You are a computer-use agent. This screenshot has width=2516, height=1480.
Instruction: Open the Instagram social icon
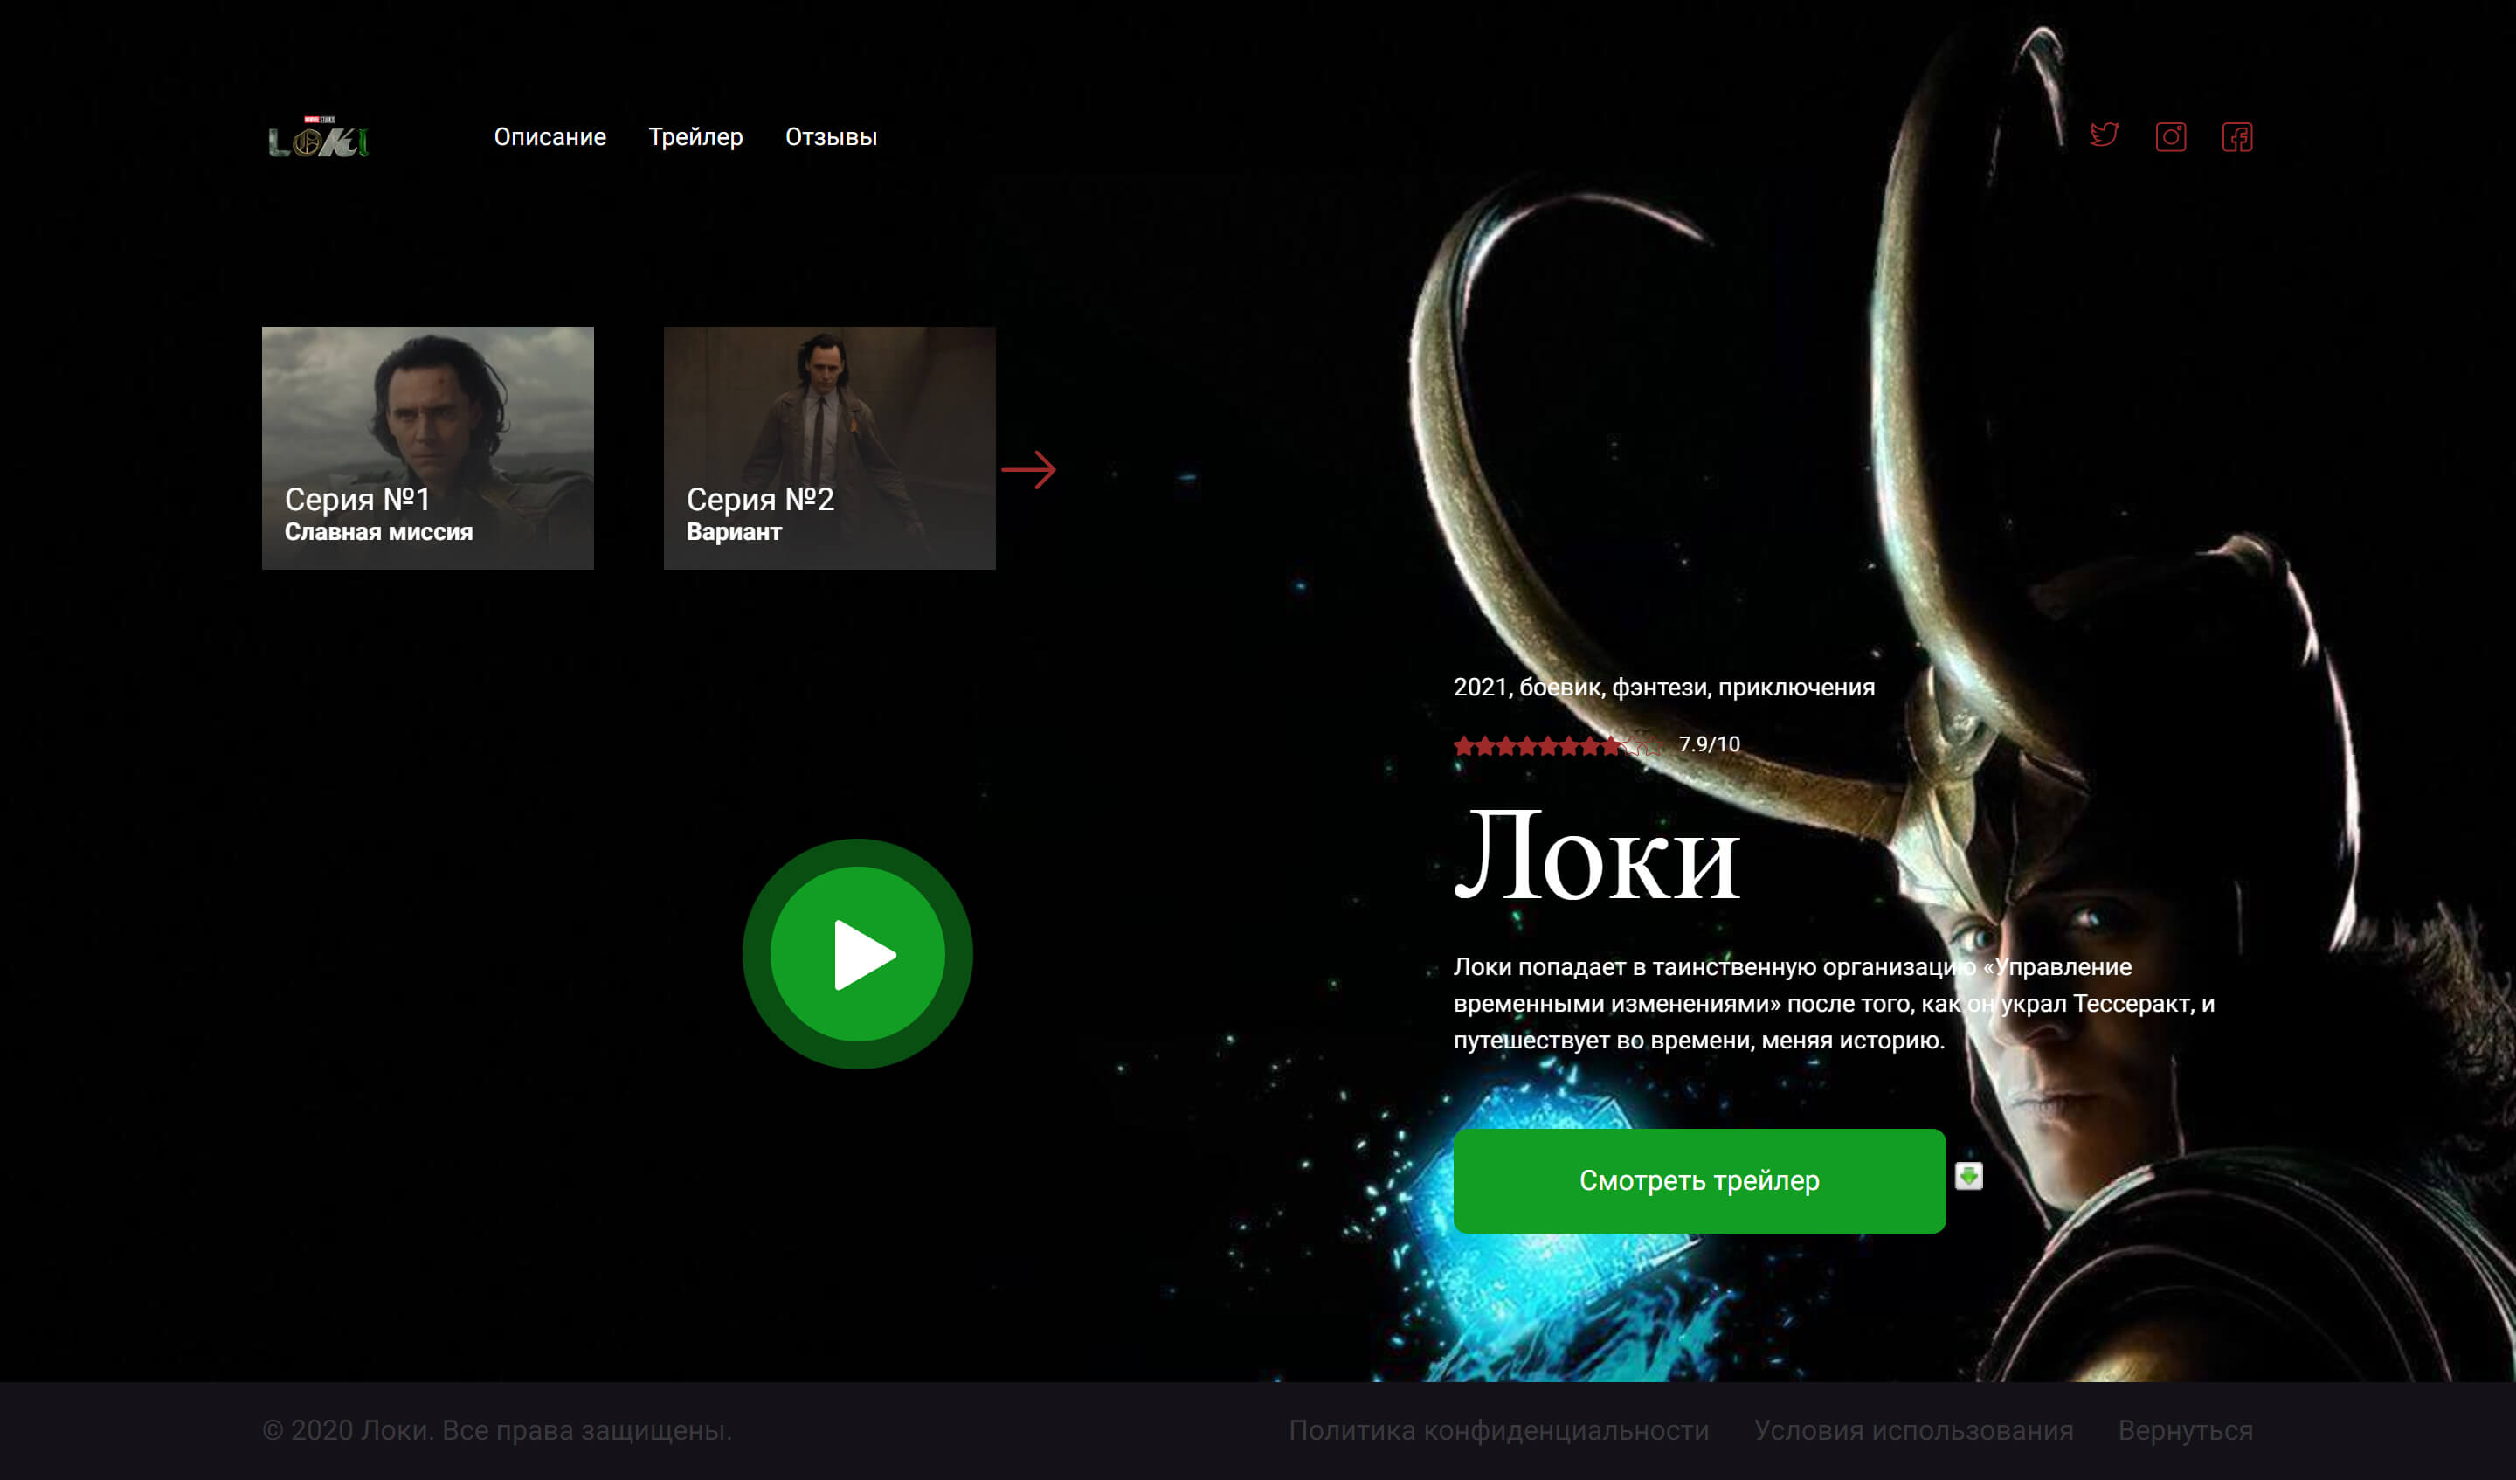tap(2171, 137)
